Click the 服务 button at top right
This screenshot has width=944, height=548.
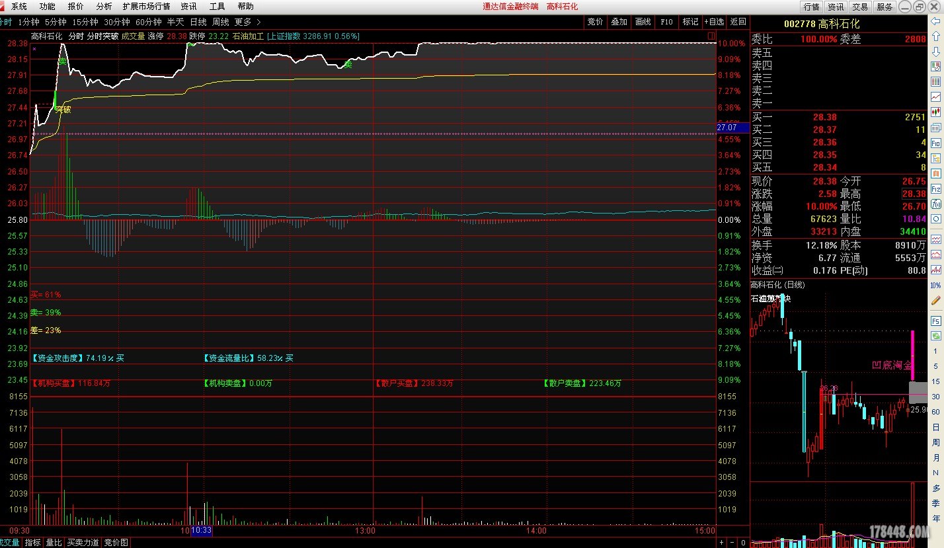tap(885, 7)
